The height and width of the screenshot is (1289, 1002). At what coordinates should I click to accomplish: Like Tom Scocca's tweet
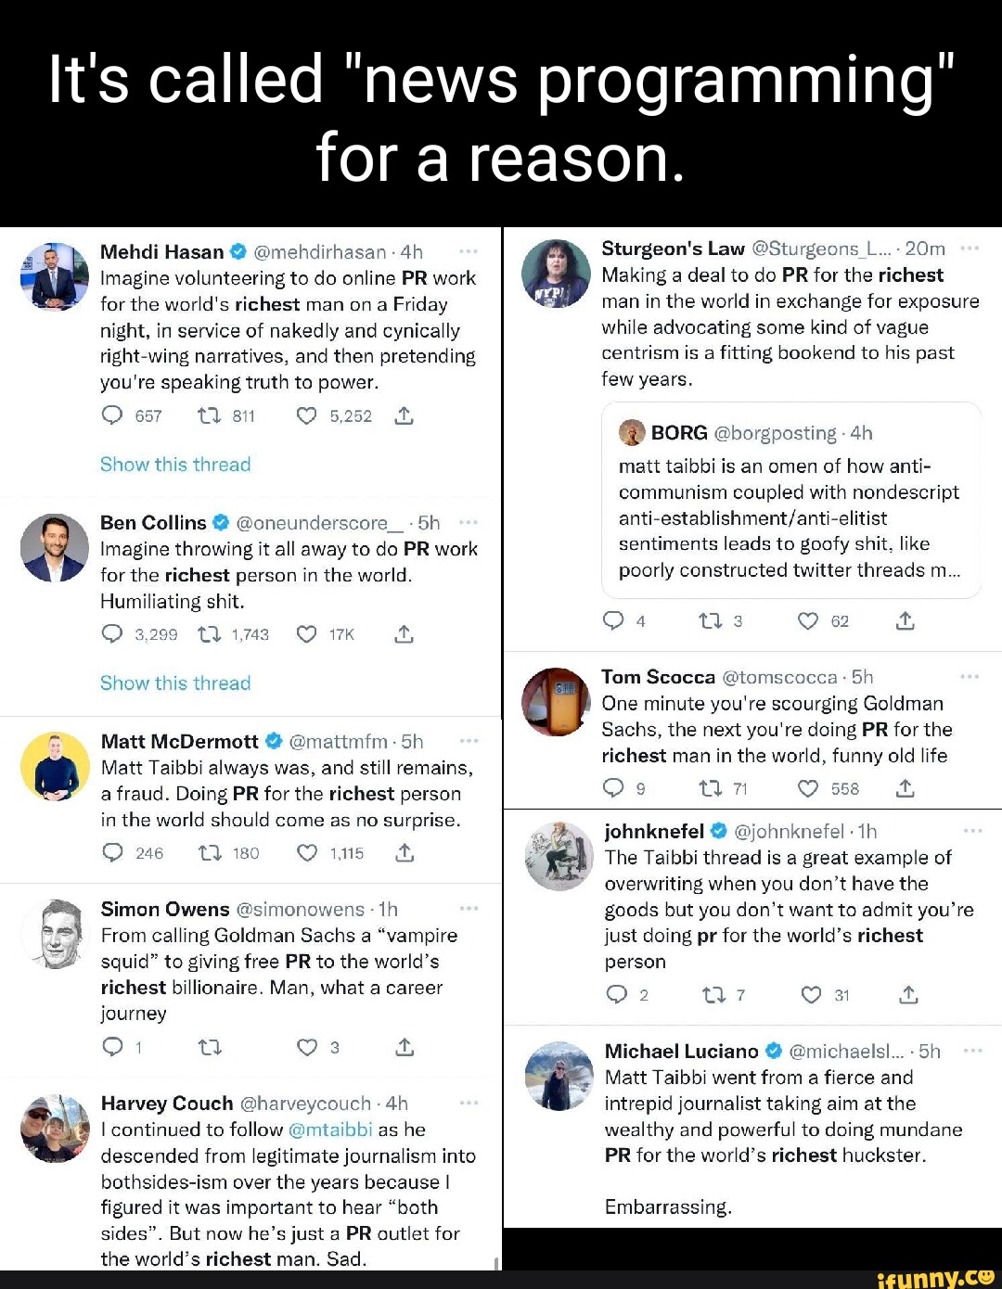pyautogui.click(x=808, y=788)
